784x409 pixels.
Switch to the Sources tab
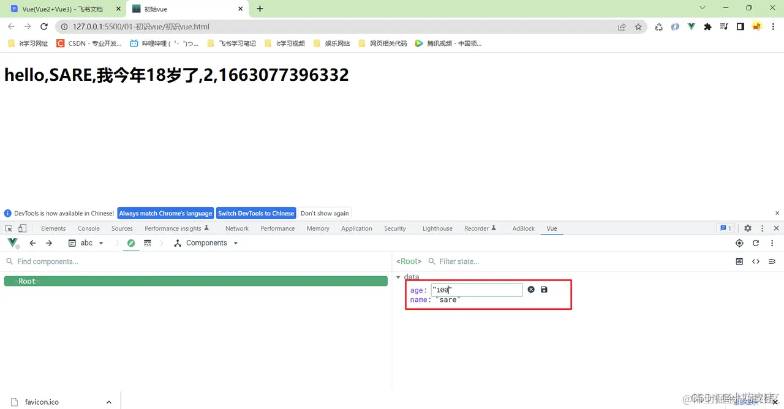coord(122,228)
